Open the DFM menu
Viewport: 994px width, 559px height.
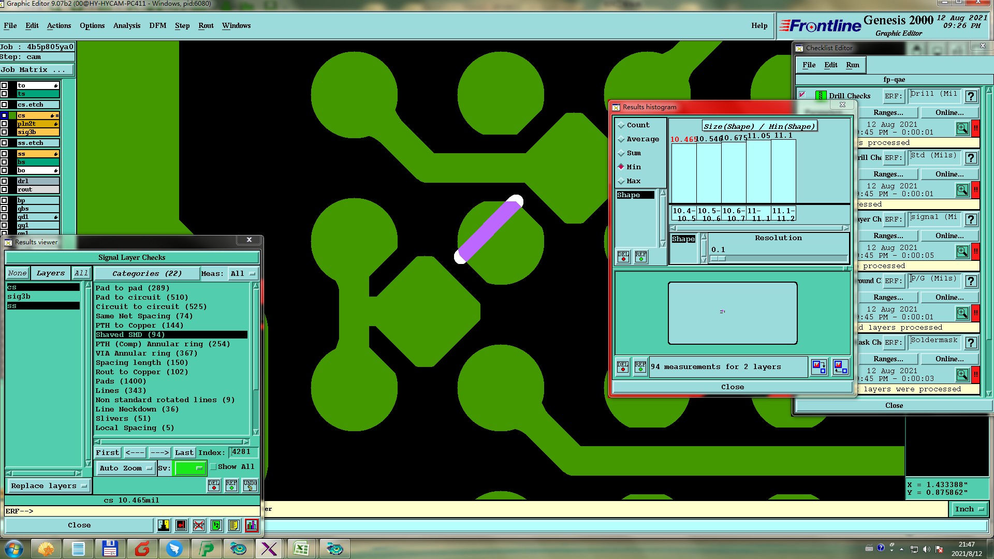pyautogui.click(x=157, y=25)
